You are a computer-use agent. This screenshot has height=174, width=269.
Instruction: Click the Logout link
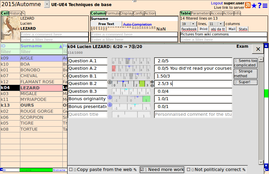(x=217, y=3)
